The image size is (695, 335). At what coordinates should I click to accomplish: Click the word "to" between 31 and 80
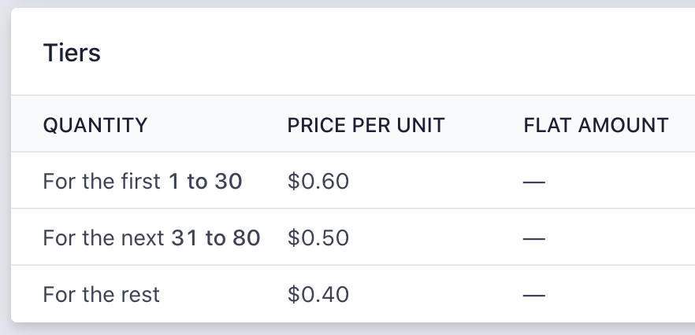click(x=215, y=238)
